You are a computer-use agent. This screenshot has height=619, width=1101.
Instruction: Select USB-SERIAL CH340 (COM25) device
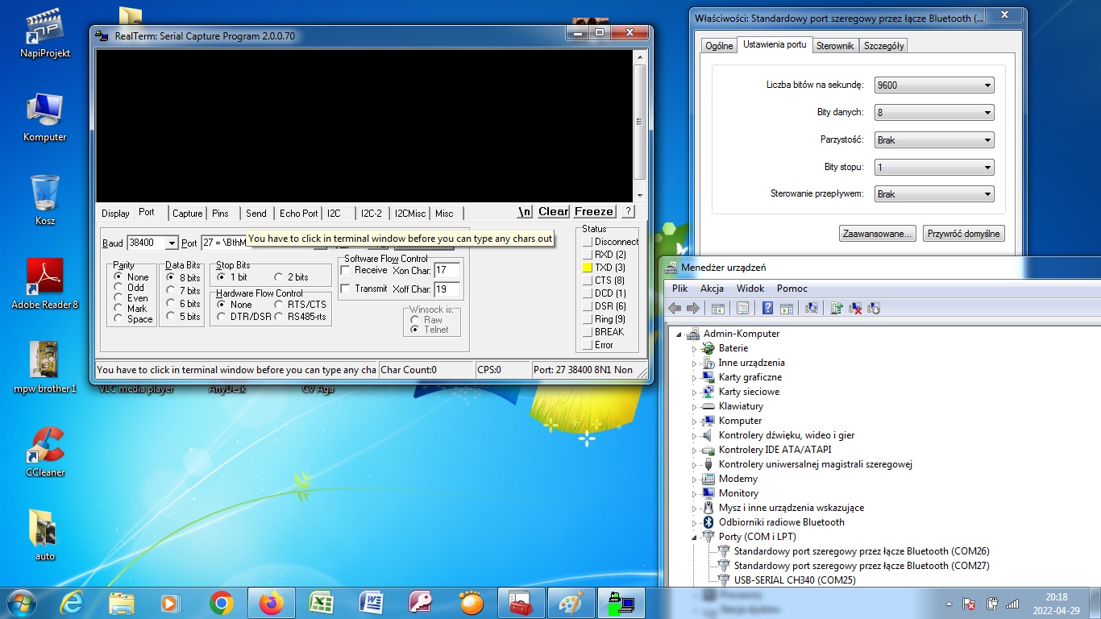795,580
